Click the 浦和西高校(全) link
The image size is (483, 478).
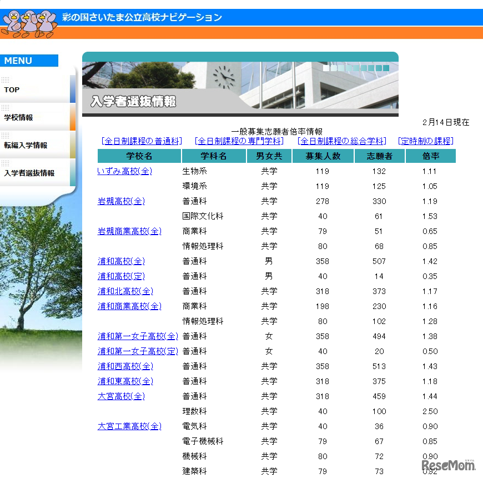[x=126, y=366]
